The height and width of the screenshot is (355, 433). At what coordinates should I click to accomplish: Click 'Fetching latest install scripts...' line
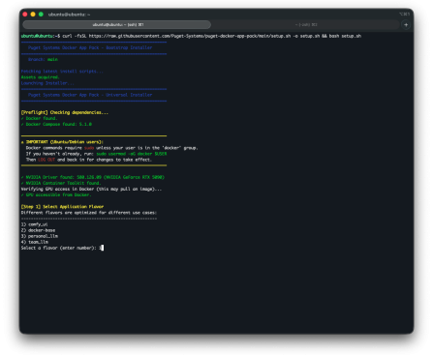tap(62, 72)
